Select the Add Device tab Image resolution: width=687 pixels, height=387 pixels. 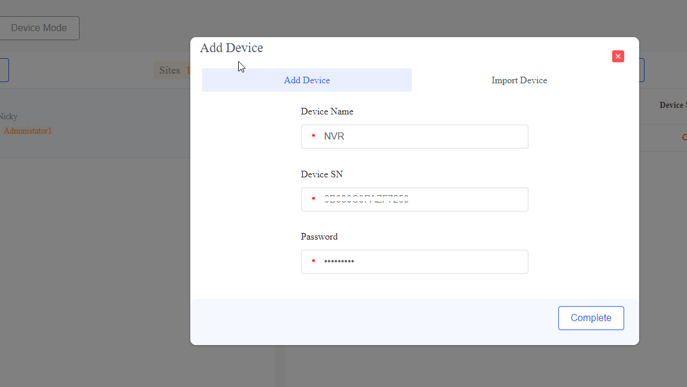pos(307,80)
